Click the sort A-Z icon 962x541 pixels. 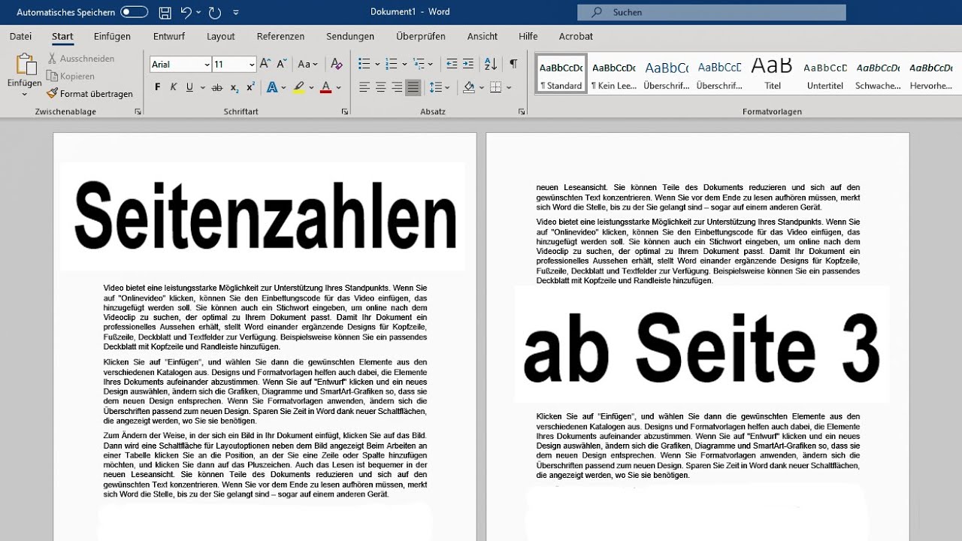[491, 65]
